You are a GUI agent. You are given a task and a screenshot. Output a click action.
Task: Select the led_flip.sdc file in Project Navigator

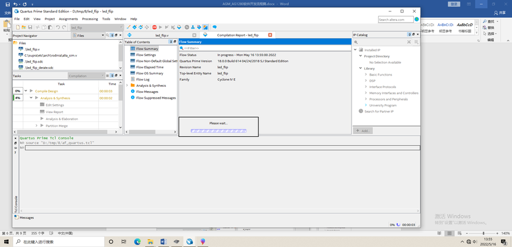(x=33, y=61)
